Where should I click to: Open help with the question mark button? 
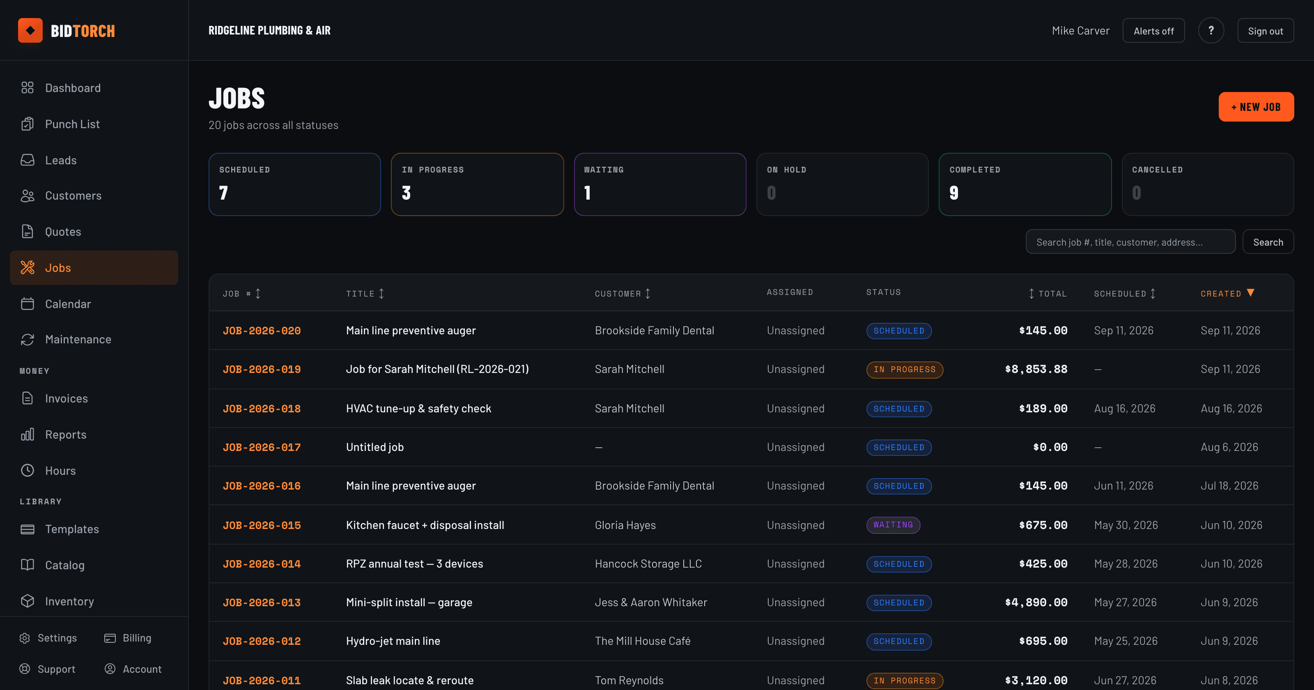(x=1211, y=31)
